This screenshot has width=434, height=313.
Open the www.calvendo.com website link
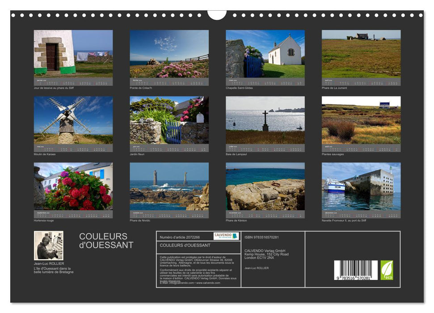208,283
